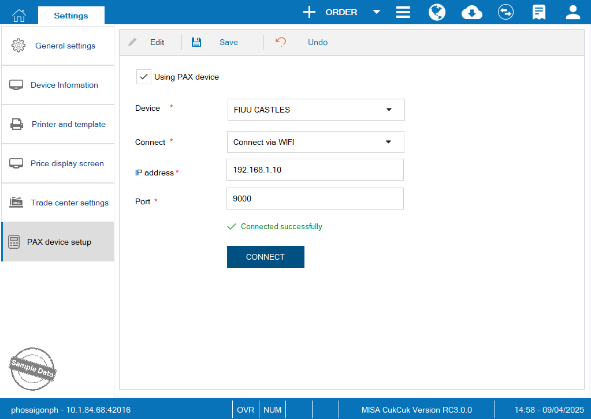Click the plus icon for new order

pyautogui.click(x=309, y=12)
